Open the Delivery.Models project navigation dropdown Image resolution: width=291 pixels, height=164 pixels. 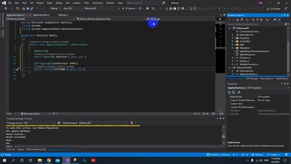point(40,19)
